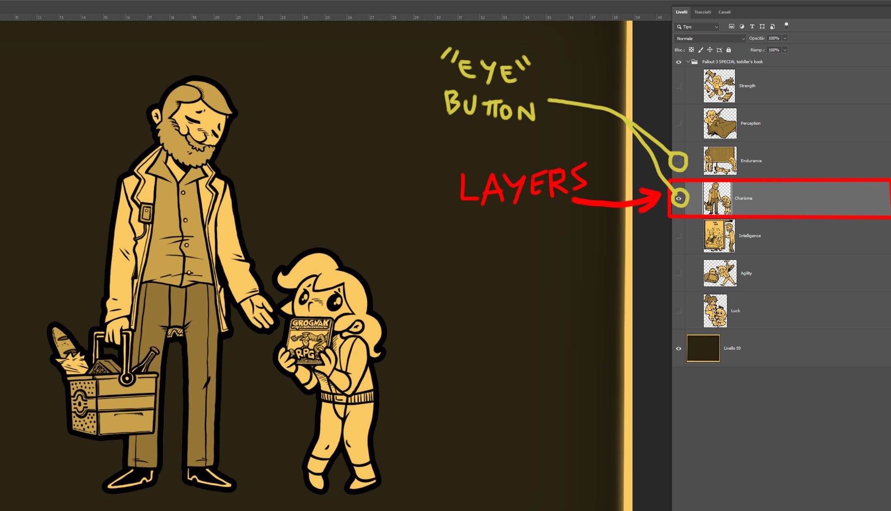The width and height of the screenshot is (891, 511).
Task: Click the Riemp. 100% value field
Action: (774, 50)
